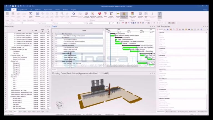Screen dimensions: 213x120
Task: Collapse the General section in Task Properties
Action: [x=158, y=32]
